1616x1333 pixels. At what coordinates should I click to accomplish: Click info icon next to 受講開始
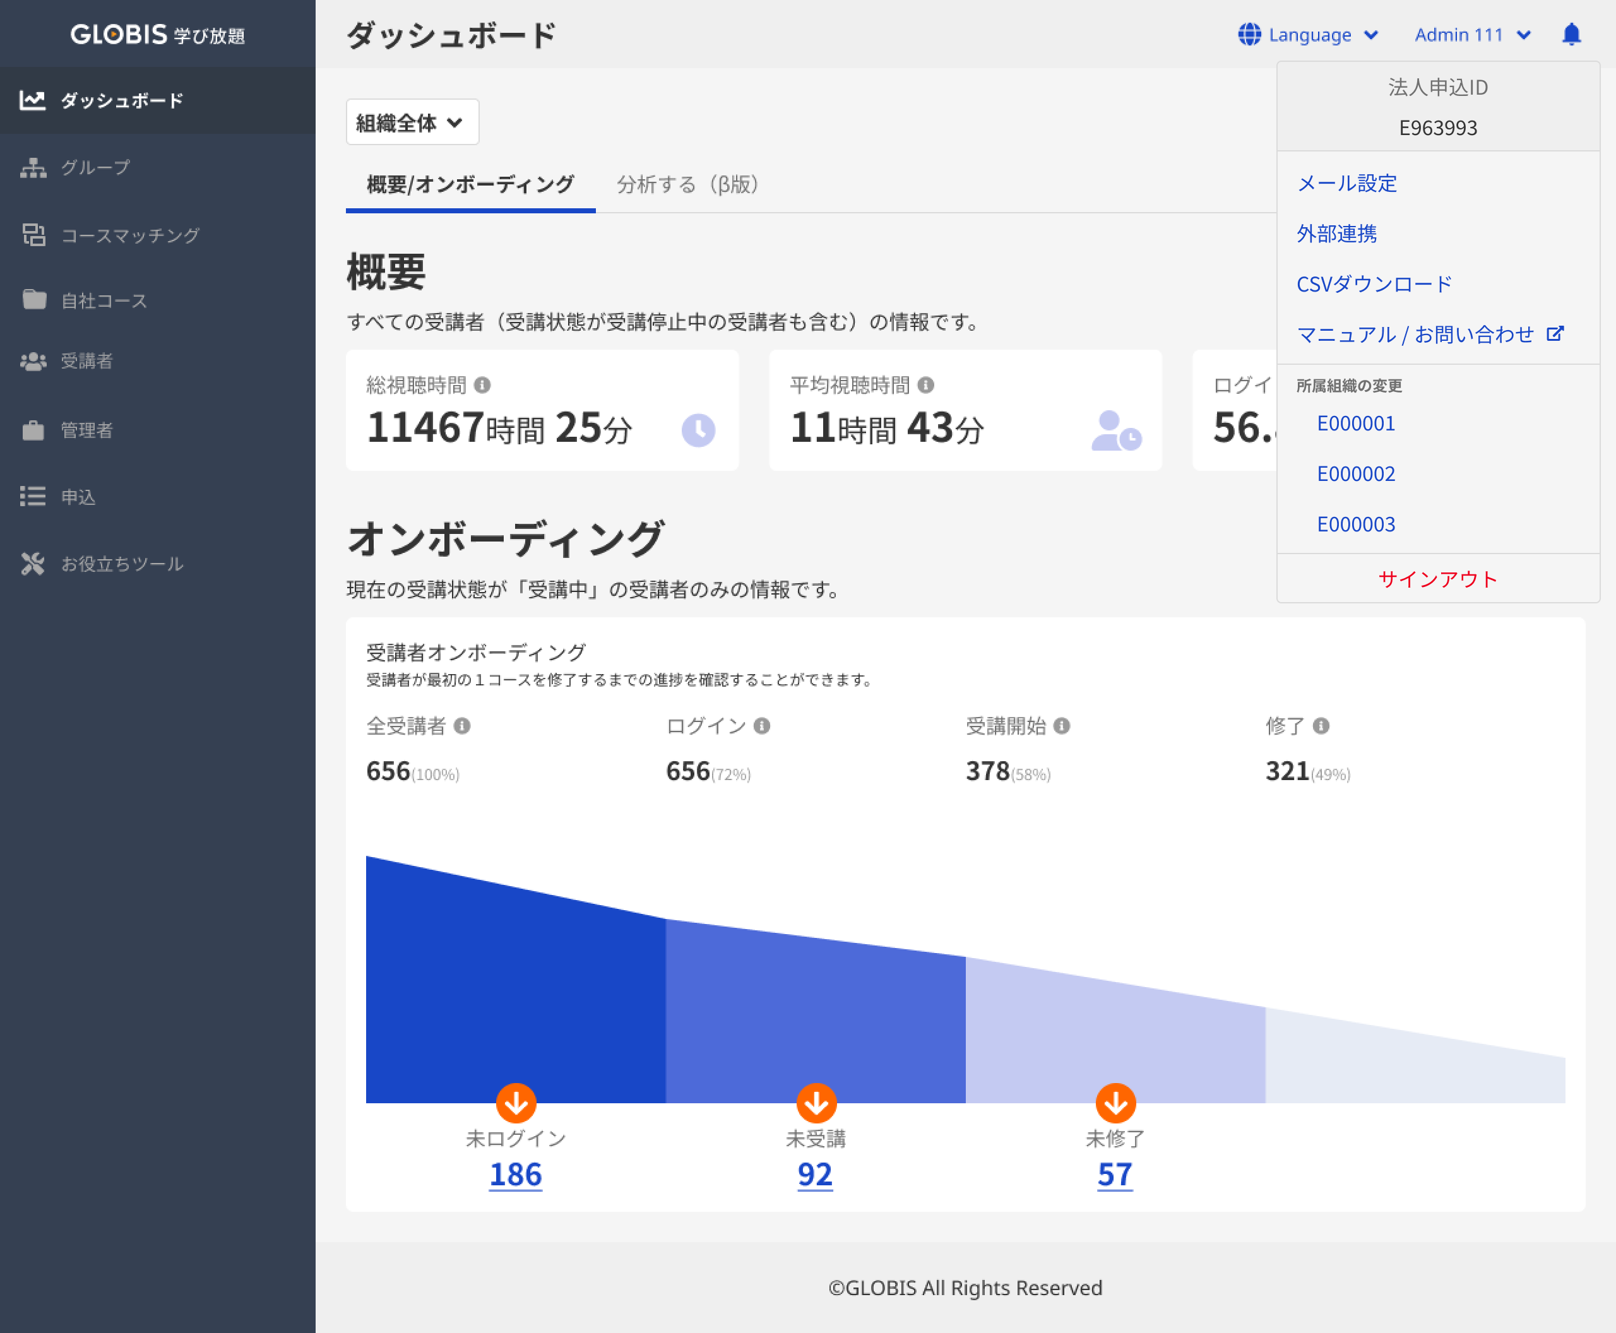(1062, 726)
